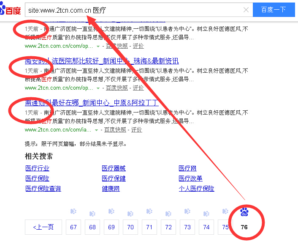Go to results page 68

(92, 227)
